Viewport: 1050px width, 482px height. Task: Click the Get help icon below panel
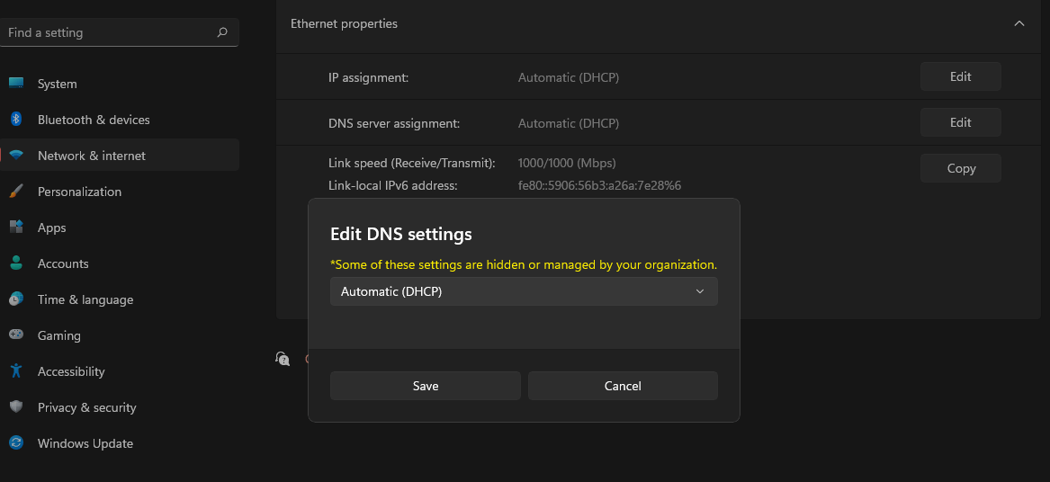(x=283, y=359)
